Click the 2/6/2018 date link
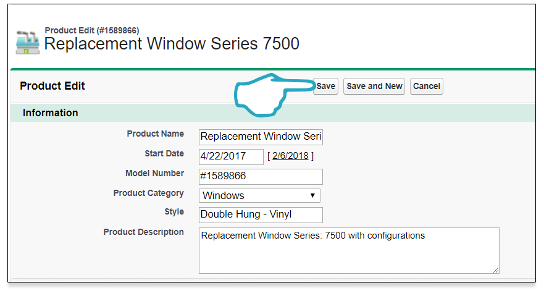The image size is (544, 293). [290, 156]
